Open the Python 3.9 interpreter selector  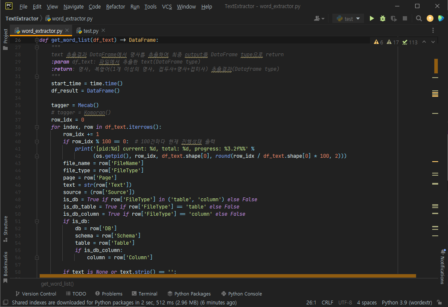(x=407, y=302)
